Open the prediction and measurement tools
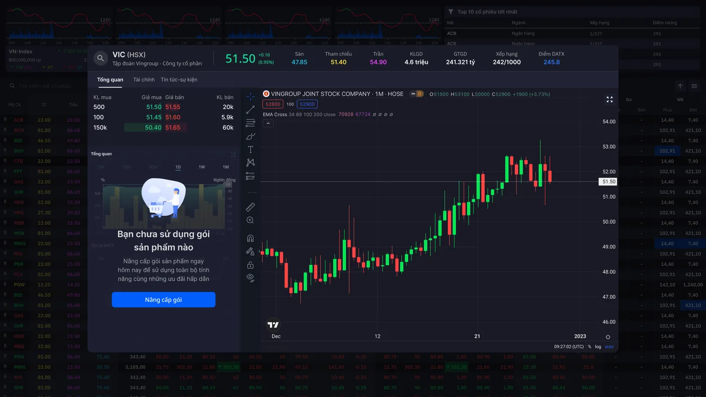The image size is (706, 397). (250, 176)
